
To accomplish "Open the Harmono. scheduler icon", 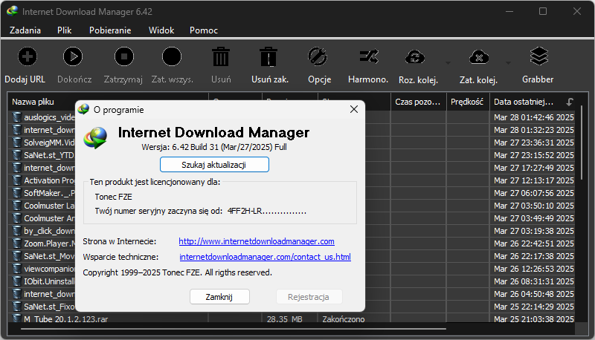I will pos(368,57).
